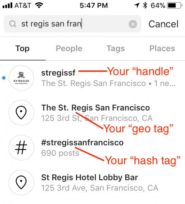Tap location pin icon for St Regis Hotel Lobby Bar
This screenshot has height=204, width=185.
point(21,182)
